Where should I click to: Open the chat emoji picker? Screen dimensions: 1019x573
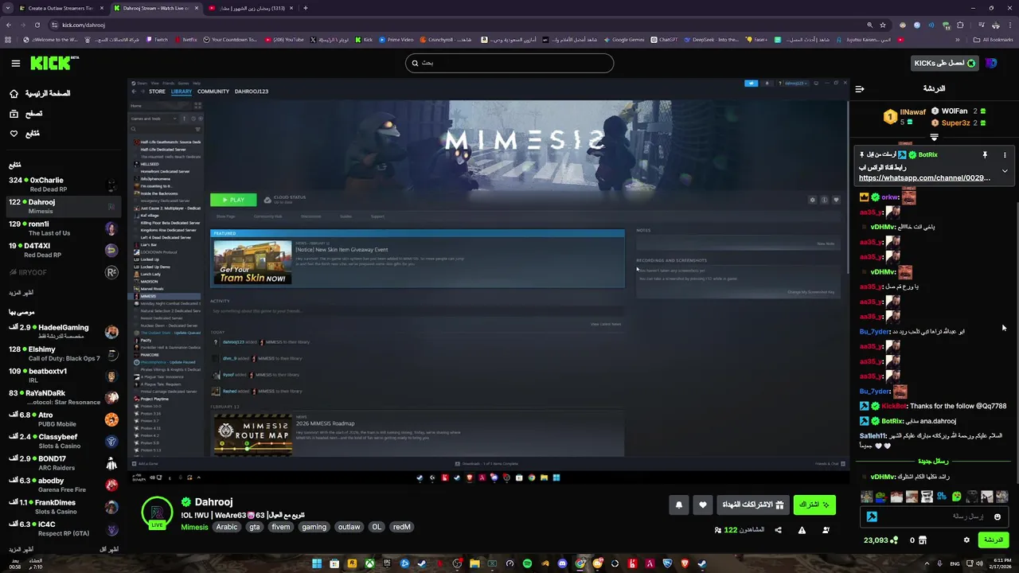pos(998,516)
